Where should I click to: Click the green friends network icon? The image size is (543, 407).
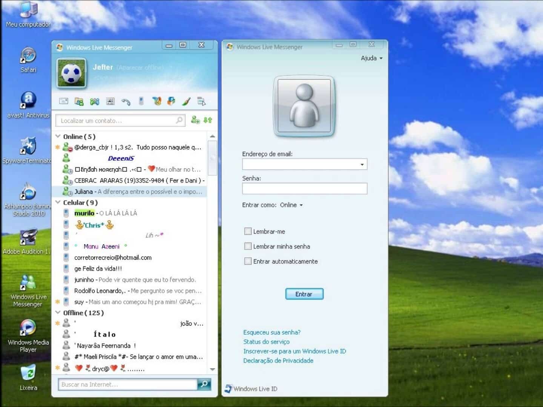coord(95,101)
